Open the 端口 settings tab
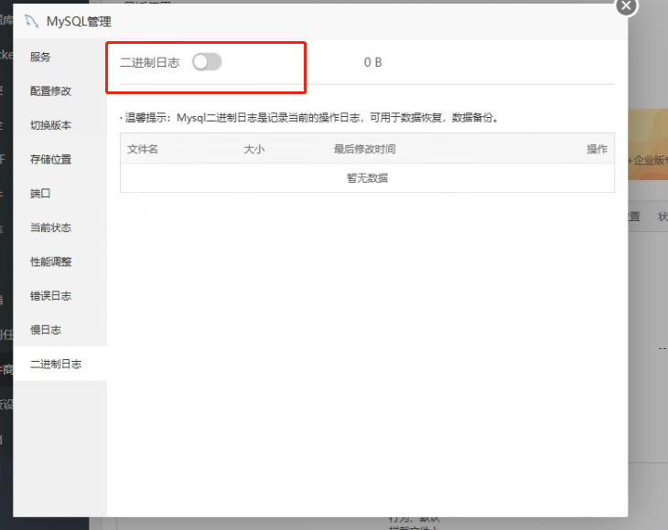This screenshot has height=530, width=668. [x=40, y=194]
